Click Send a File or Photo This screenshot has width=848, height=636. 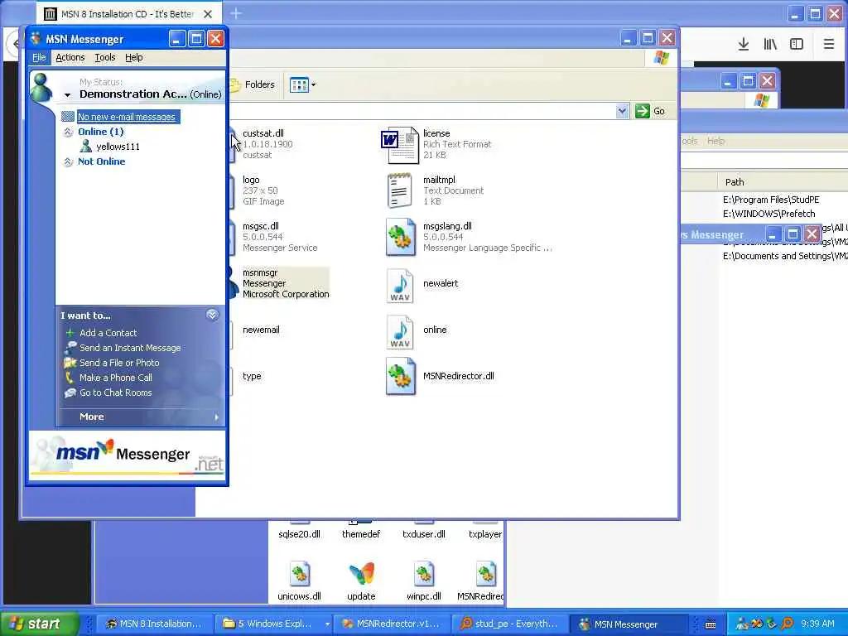coord(119,363)
